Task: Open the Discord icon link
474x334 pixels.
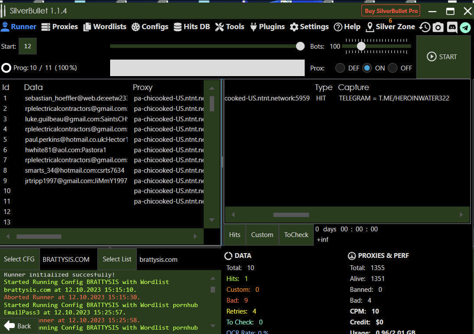Action: coord(452,27)
